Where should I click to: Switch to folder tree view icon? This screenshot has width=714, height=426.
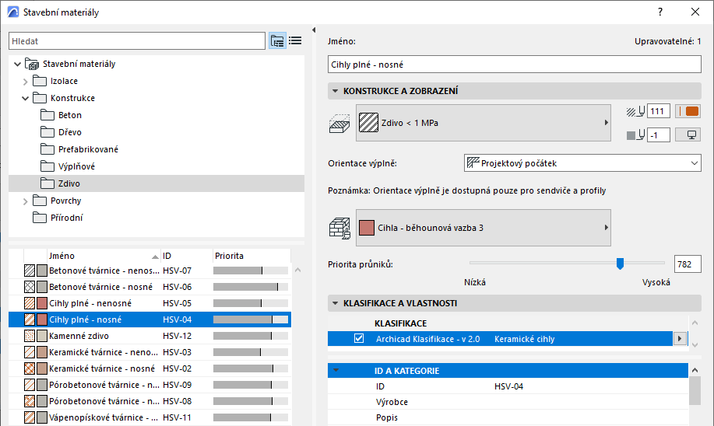point(277,41)
